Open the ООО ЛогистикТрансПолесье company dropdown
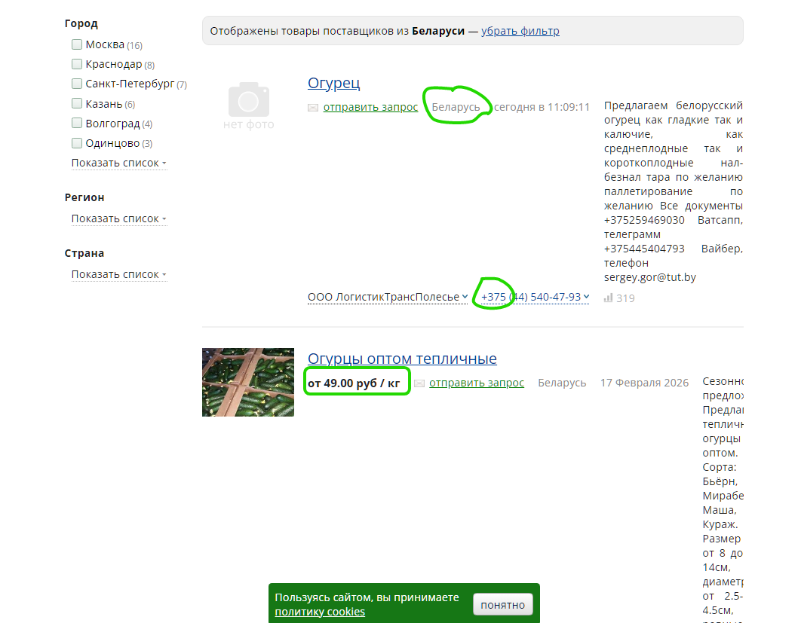801x623 pixels. click(388, 297)
